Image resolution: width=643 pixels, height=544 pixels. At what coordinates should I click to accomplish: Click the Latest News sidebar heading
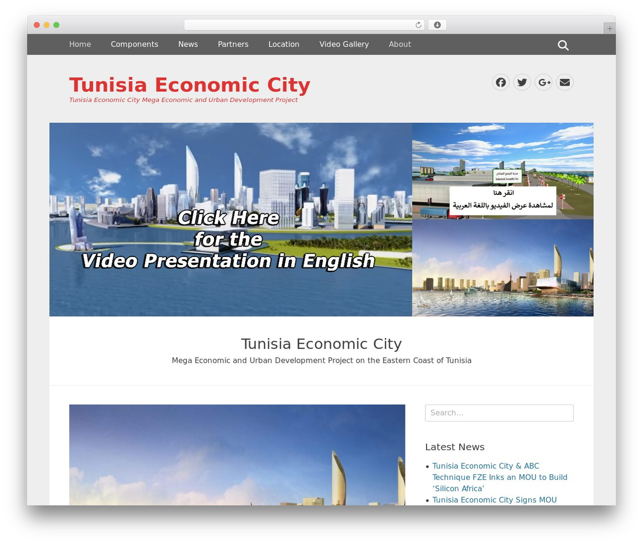[x=455, y=447]
